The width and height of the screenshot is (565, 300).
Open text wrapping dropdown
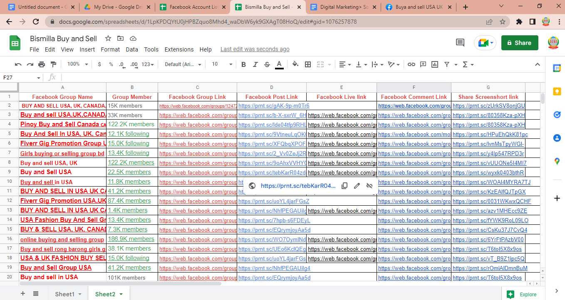377,64
